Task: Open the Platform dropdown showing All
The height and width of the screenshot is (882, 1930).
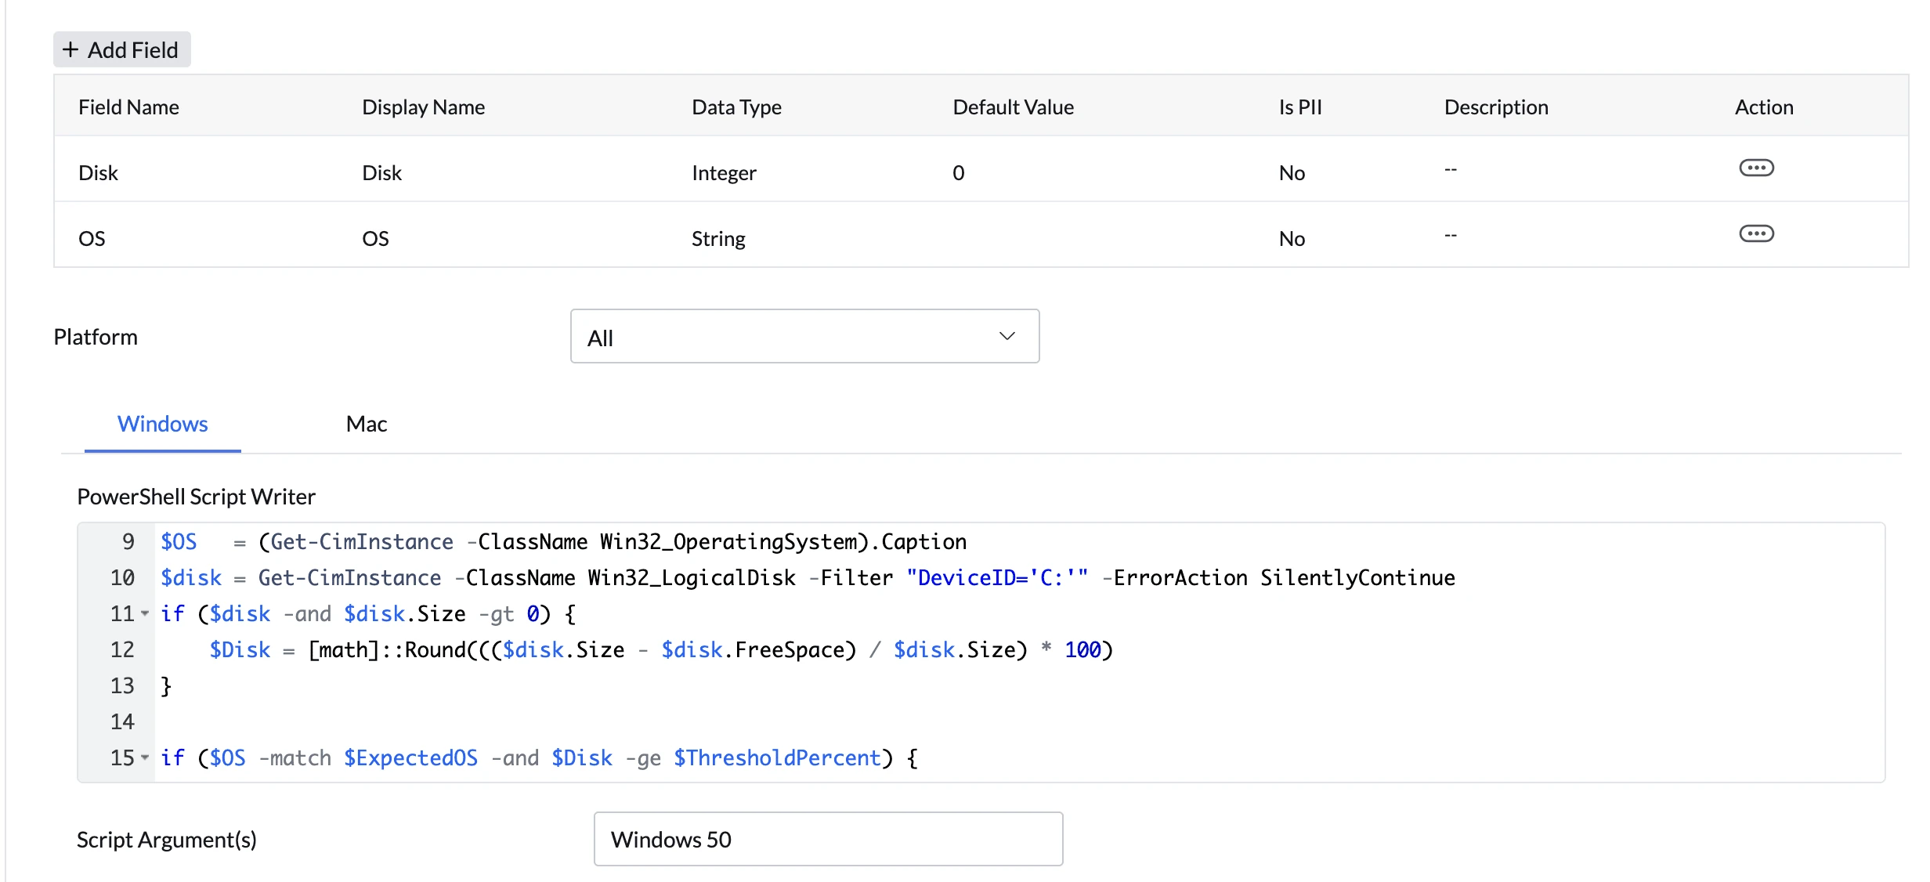Action: coord(804,336)
